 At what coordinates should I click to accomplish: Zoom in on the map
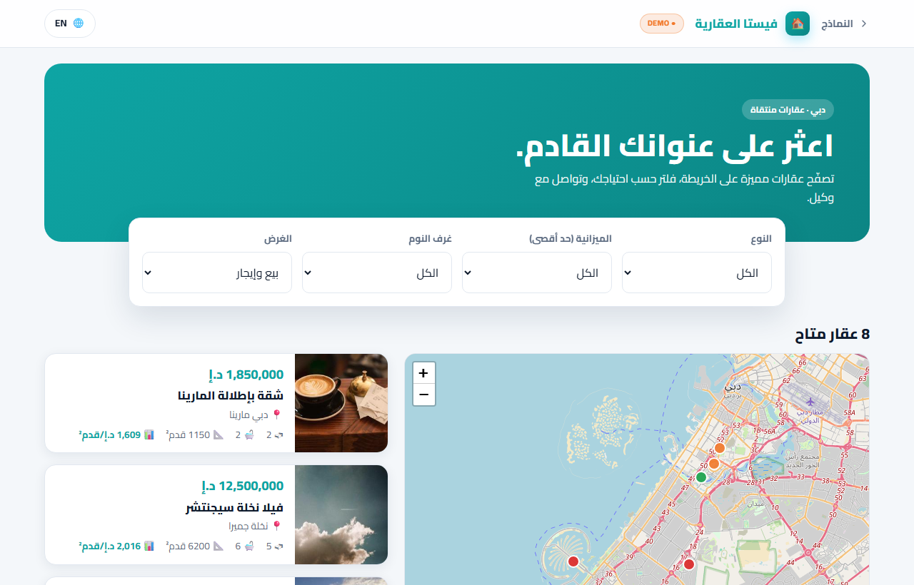pyautogui.click(x=423, y=373)
